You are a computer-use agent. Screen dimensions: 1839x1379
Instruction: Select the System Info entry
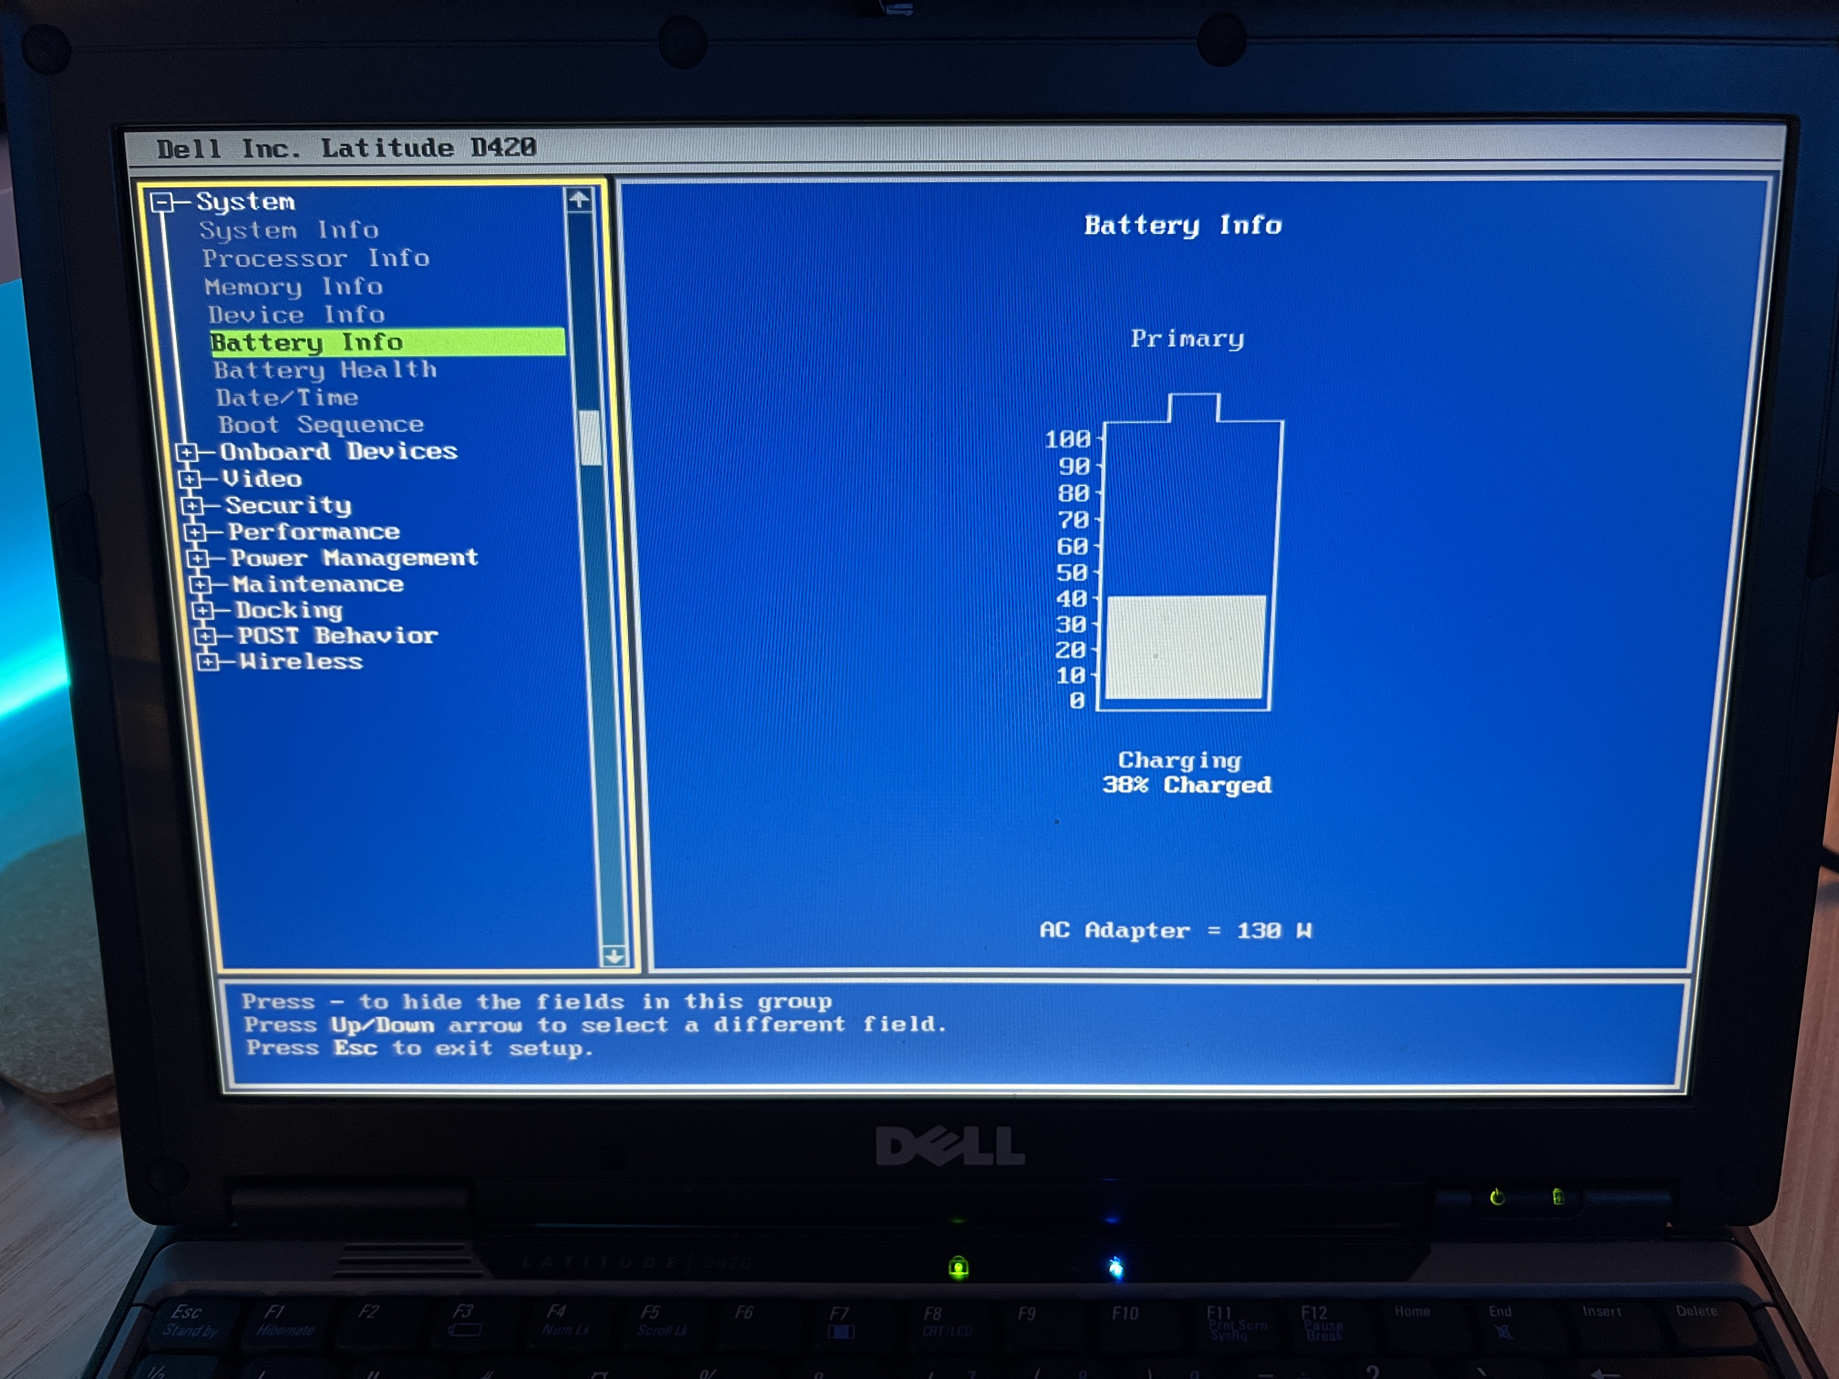pyautogui.click(x=289, y=230)
